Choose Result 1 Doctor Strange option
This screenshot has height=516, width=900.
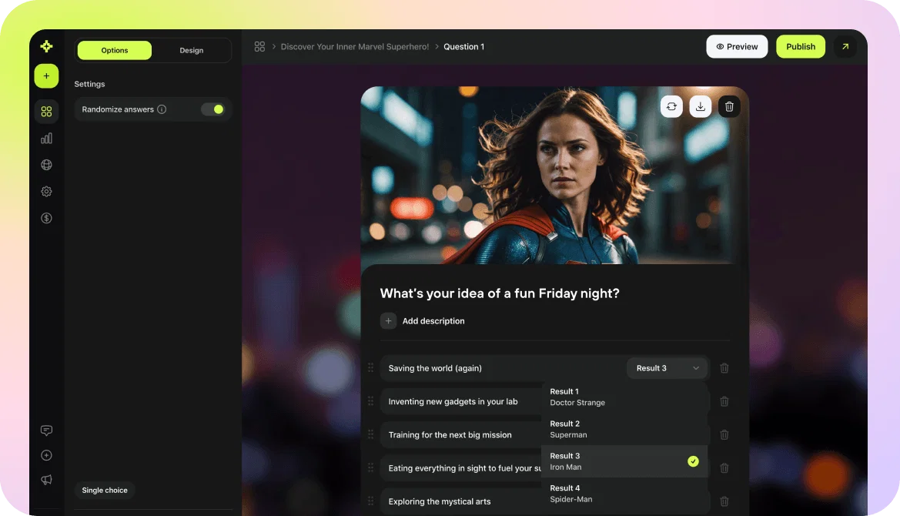tap(624, 397)
